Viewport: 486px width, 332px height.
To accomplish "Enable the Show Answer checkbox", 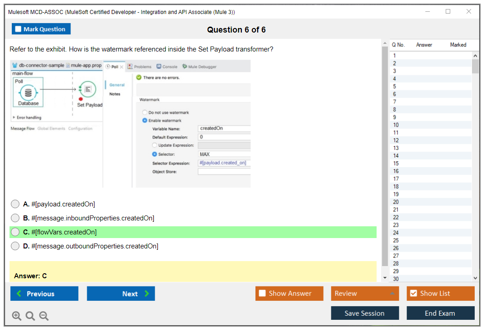I will [262, 294].
